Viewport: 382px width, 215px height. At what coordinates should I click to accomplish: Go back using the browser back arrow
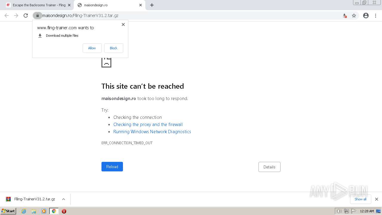[7, 16]
